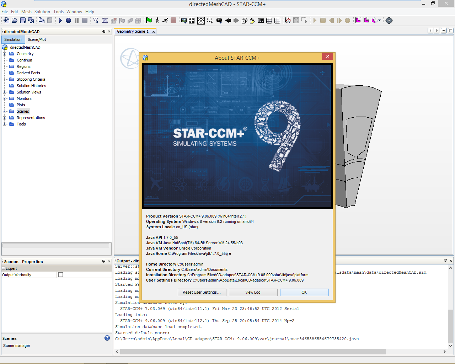Expand the Tools tree node
The image size is (455, 364).
4,124
